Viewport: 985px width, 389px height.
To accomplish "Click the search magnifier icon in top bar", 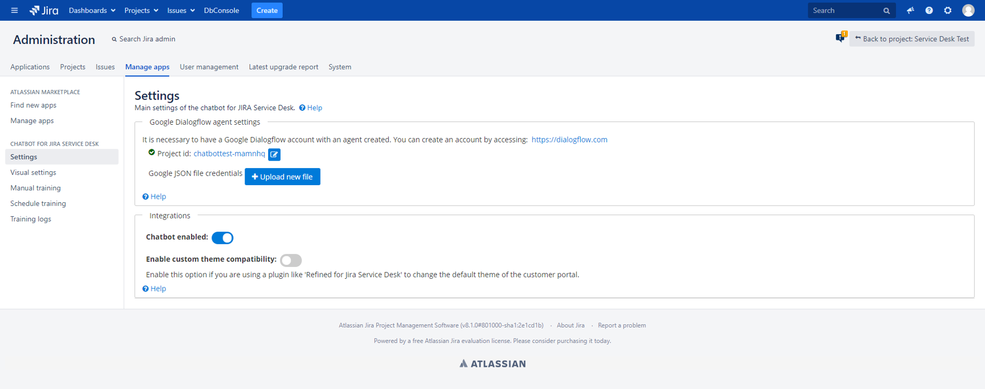I will 886,11.
